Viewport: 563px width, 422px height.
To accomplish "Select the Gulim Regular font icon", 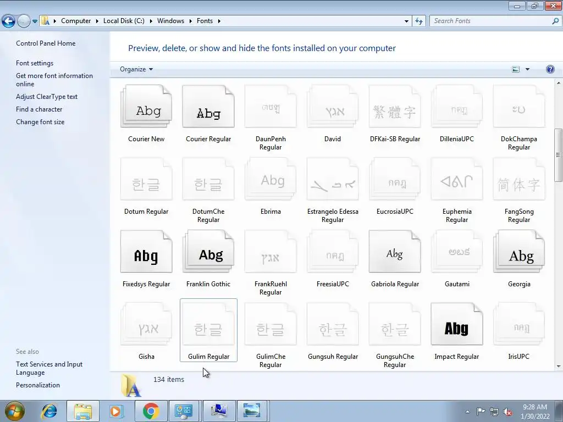I will [x=208, y=324].
